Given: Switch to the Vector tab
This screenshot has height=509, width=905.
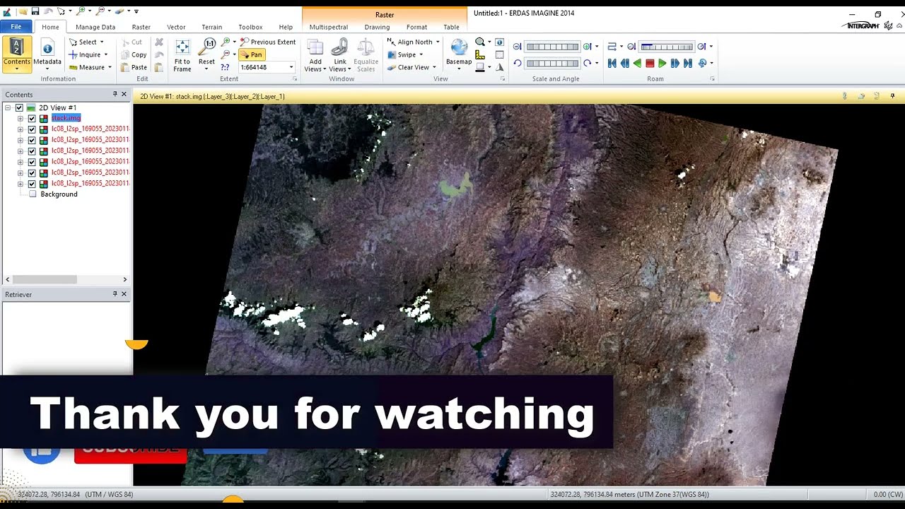Looking at the screenshot, I should 176,27.
